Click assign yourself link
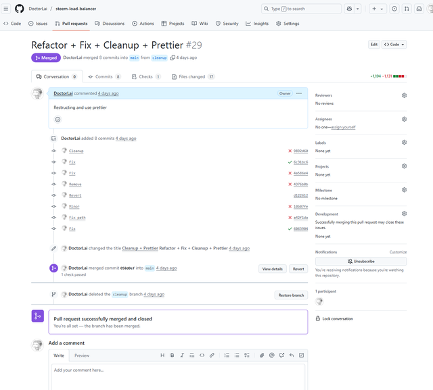This screenshot has width=433, height=390. pyautogui.click(x=343, y=127)
